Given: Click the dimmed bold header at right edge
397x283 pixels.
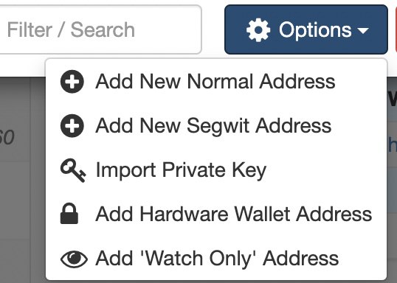Looking at the screenshot, I should [393, 99].
